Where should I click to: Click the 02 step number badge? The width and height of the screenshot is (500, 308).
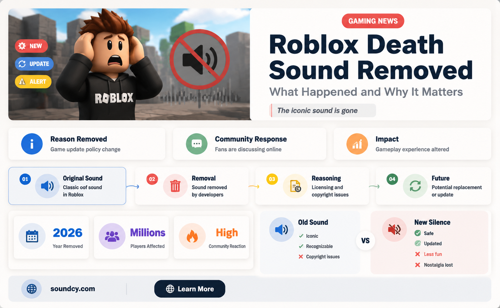click(x=152, y=179)
